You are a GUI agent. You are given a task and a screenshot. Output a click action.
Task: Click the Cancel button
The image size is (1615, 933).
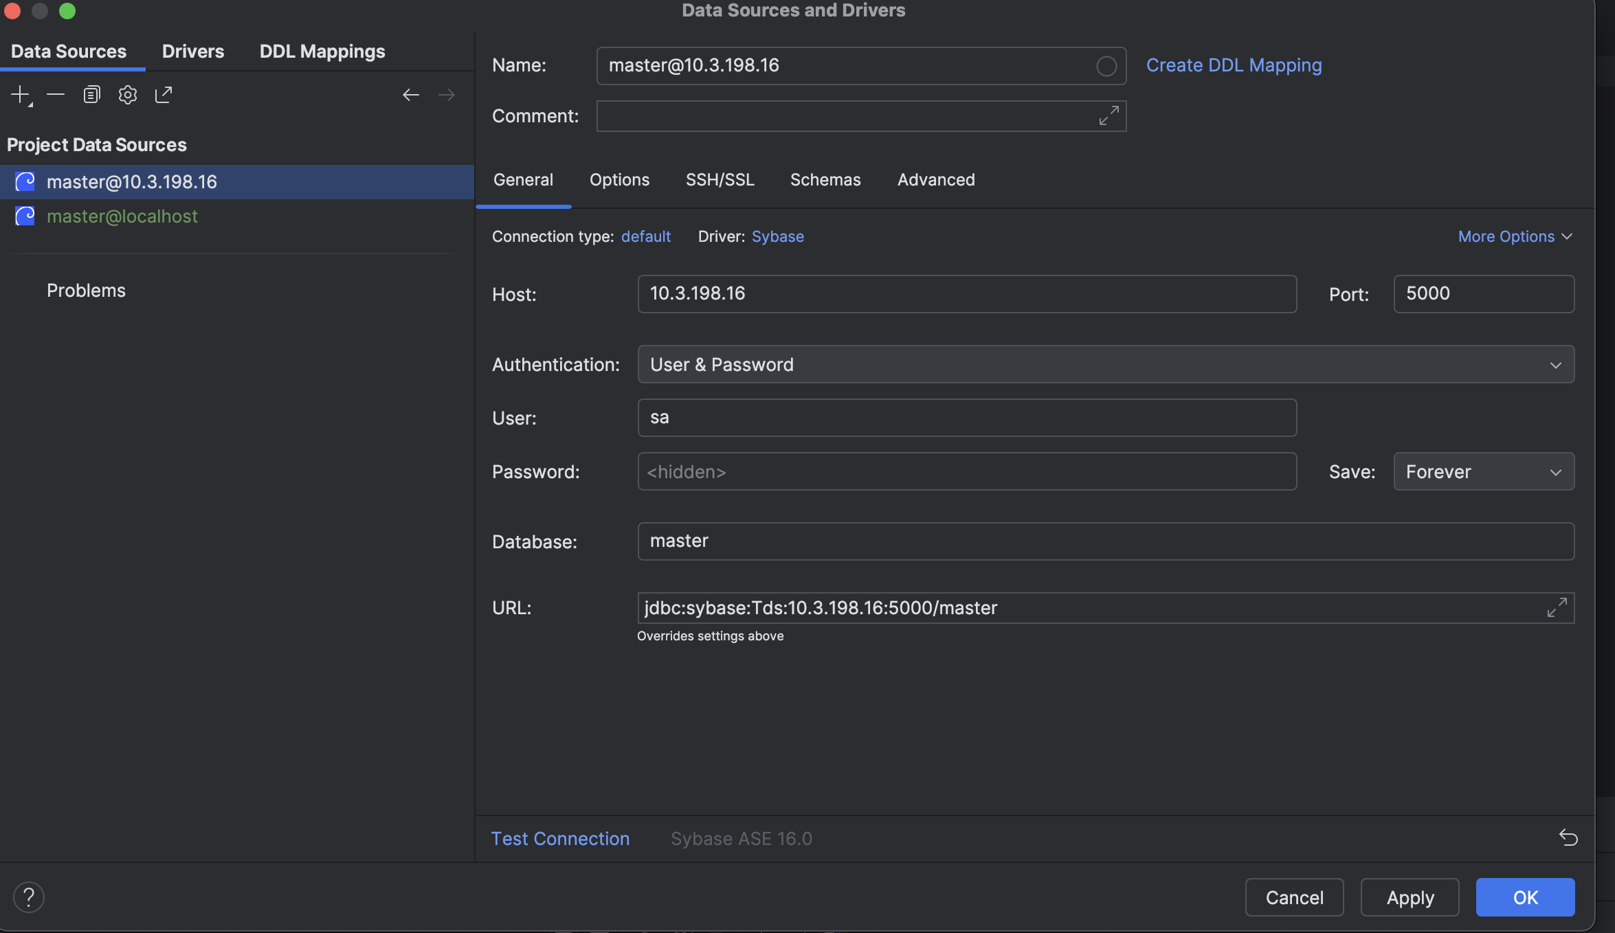click(1294, 897)
